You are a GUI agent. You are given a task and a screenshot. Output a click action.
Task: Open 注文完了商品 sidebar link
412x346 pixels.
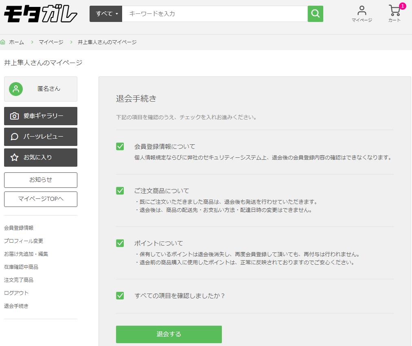(19, 280)
